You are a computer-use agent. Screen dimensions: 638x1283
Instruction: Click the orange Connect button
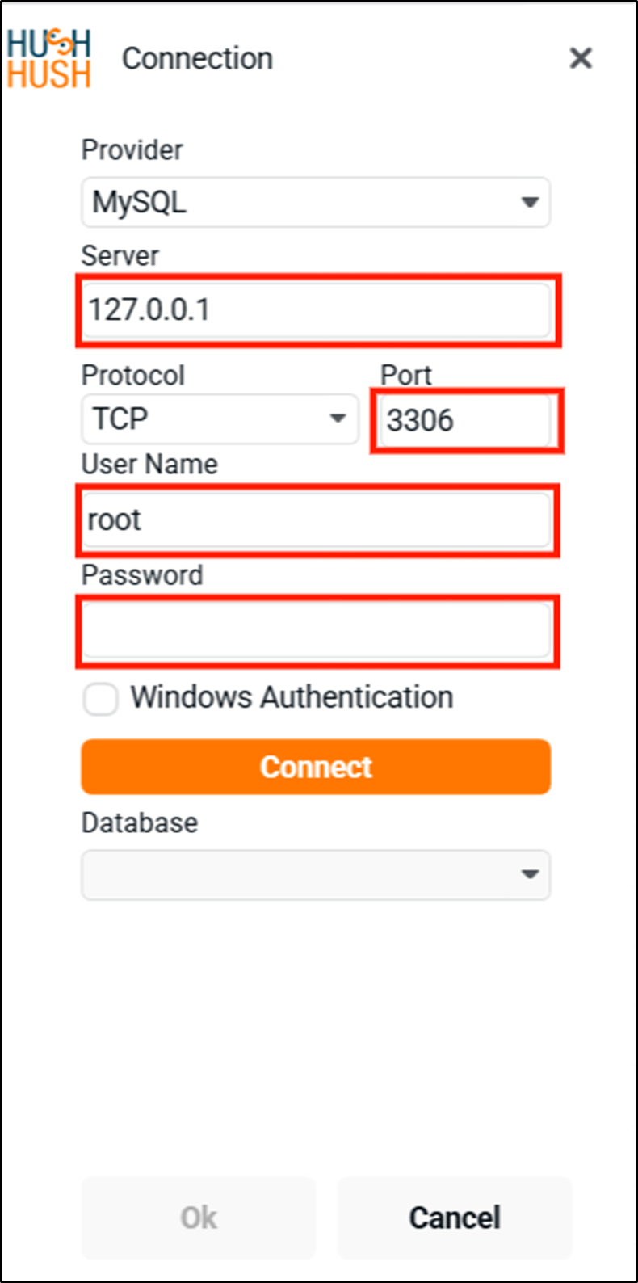pyautogui.click(x=316, y=767)
